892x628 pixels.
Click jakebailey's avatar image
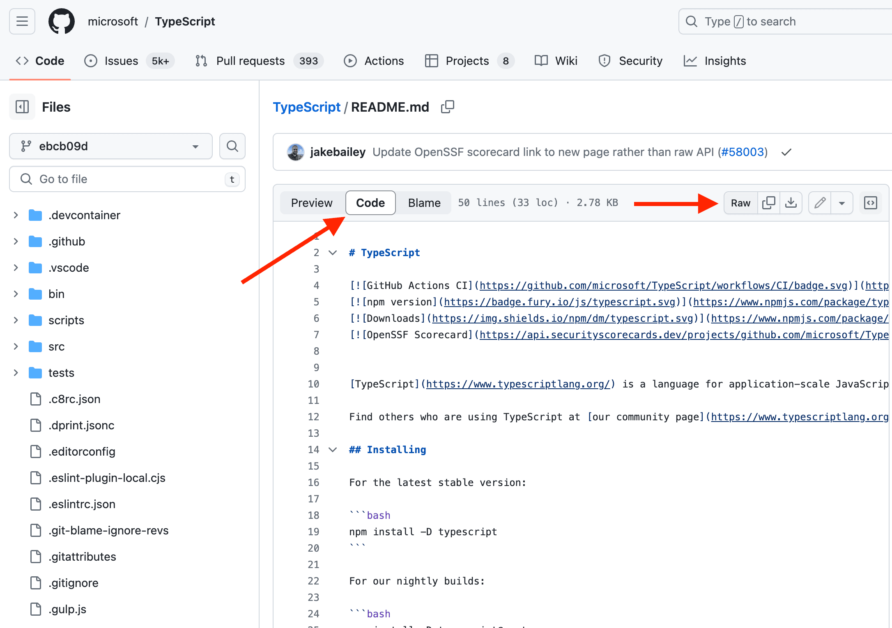click(296, 152)
